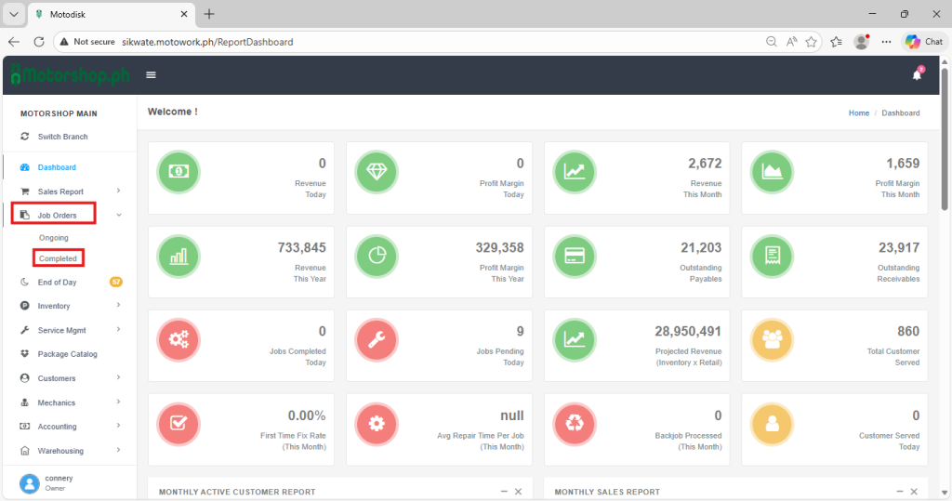952x501 pixels.
Task: Close the Monthly Sales Report panel
Action: click(x=914, y=491)
